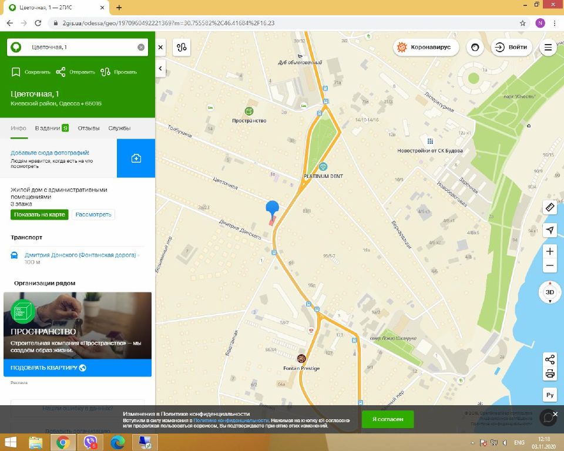Open the Отзывы tab
Screen dimensions: 564x451
pos(89,128)
